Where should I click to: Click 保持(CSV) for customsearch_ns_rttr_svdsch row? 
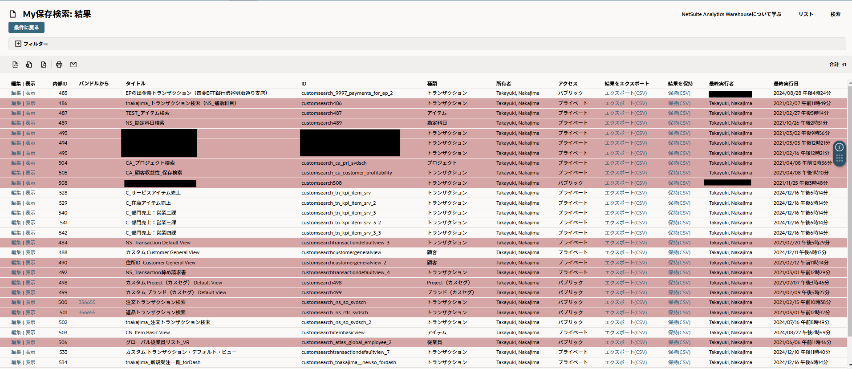(x=679, y=312)
